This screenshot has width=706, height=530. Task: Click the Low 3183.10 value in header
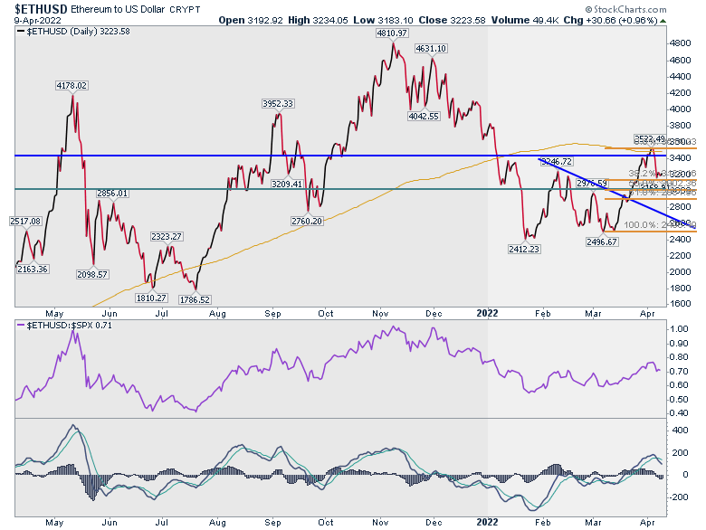tap(383, 20)
